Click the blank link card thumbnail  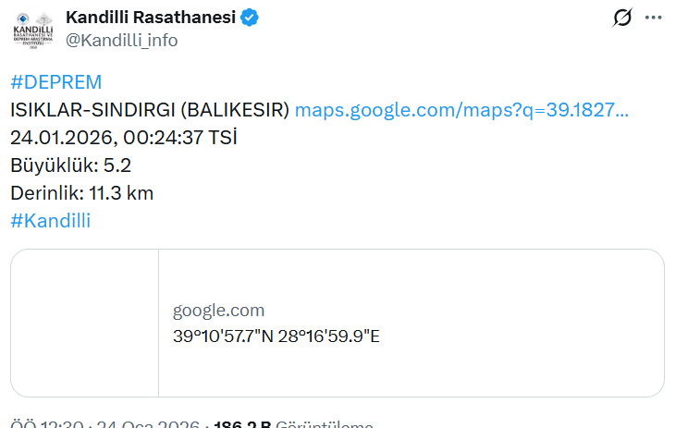(x=85, y=324)
